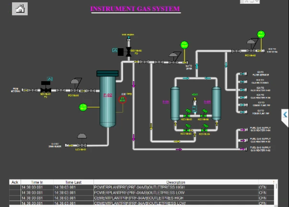Open the green indicator above the dryer line valve
This screenshot has height=207, width=289.
pyautogui.click(x=184, y=45)
